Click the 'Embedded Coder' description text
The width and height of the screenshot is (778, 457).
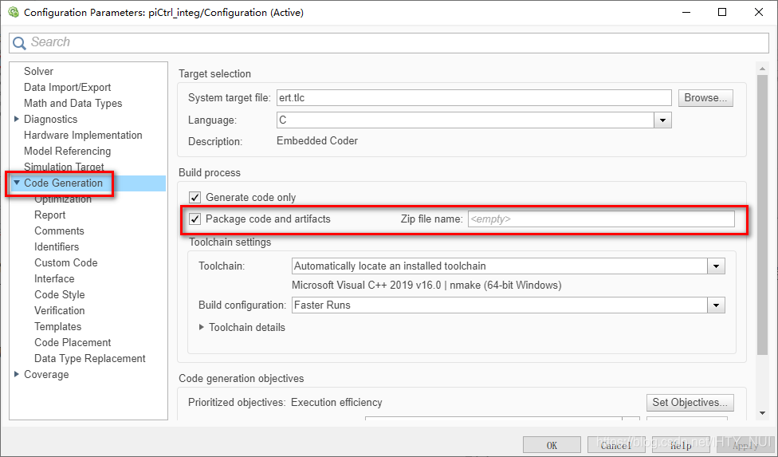coord(317,141)
